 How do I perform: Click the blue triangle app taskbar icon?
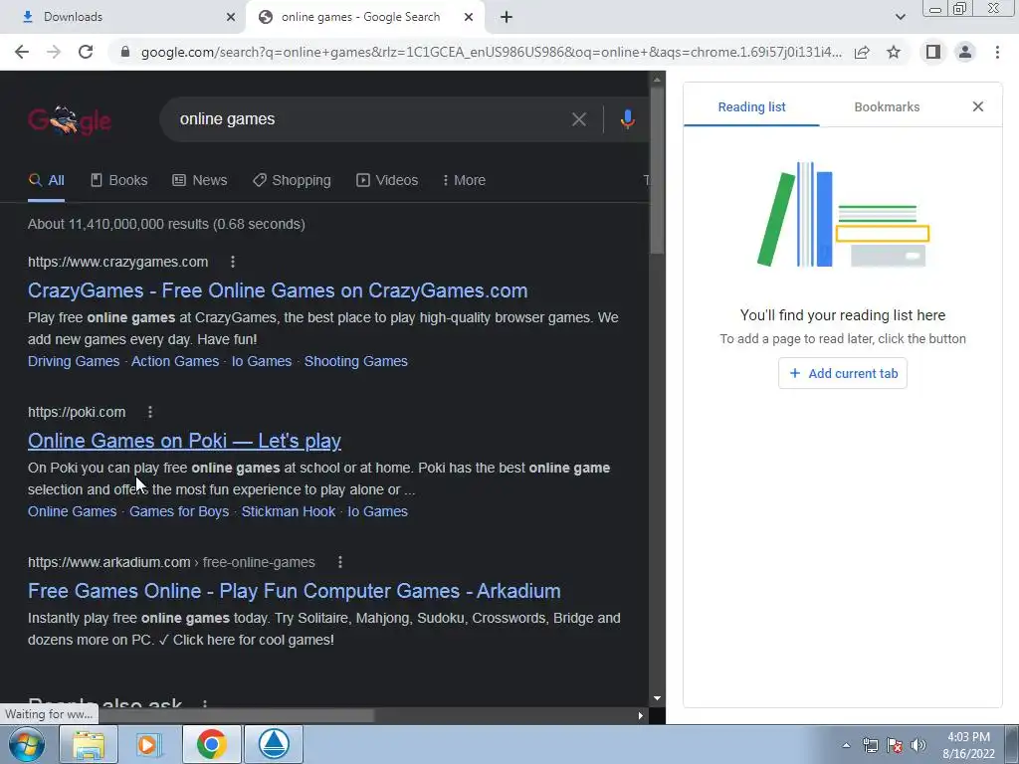pos(274,744)
